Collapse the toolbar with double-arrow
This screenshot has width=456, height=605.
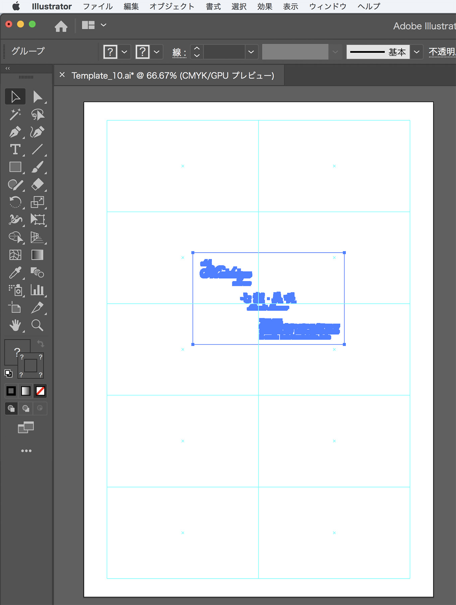[7, 68]
